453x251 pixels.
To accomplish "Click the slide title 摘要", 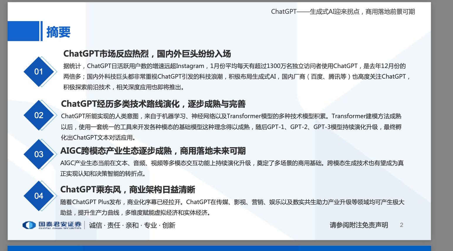I will tap(58, 32).
